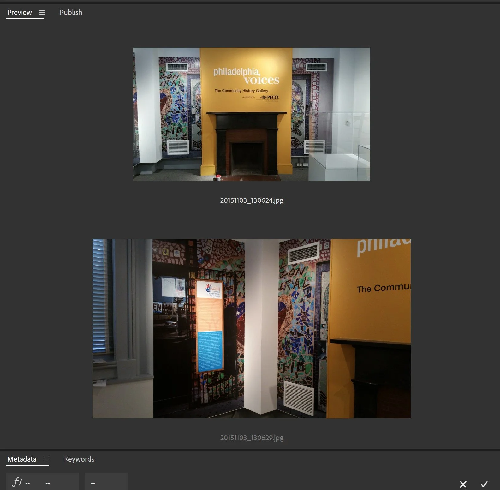Open the Metadata panel menu icon
Screen dimensions: 500x490
click(46, 459)
